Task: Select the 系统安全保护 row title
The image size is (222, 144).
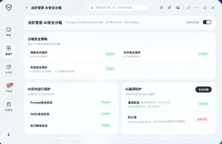Action: click(39, 67)
